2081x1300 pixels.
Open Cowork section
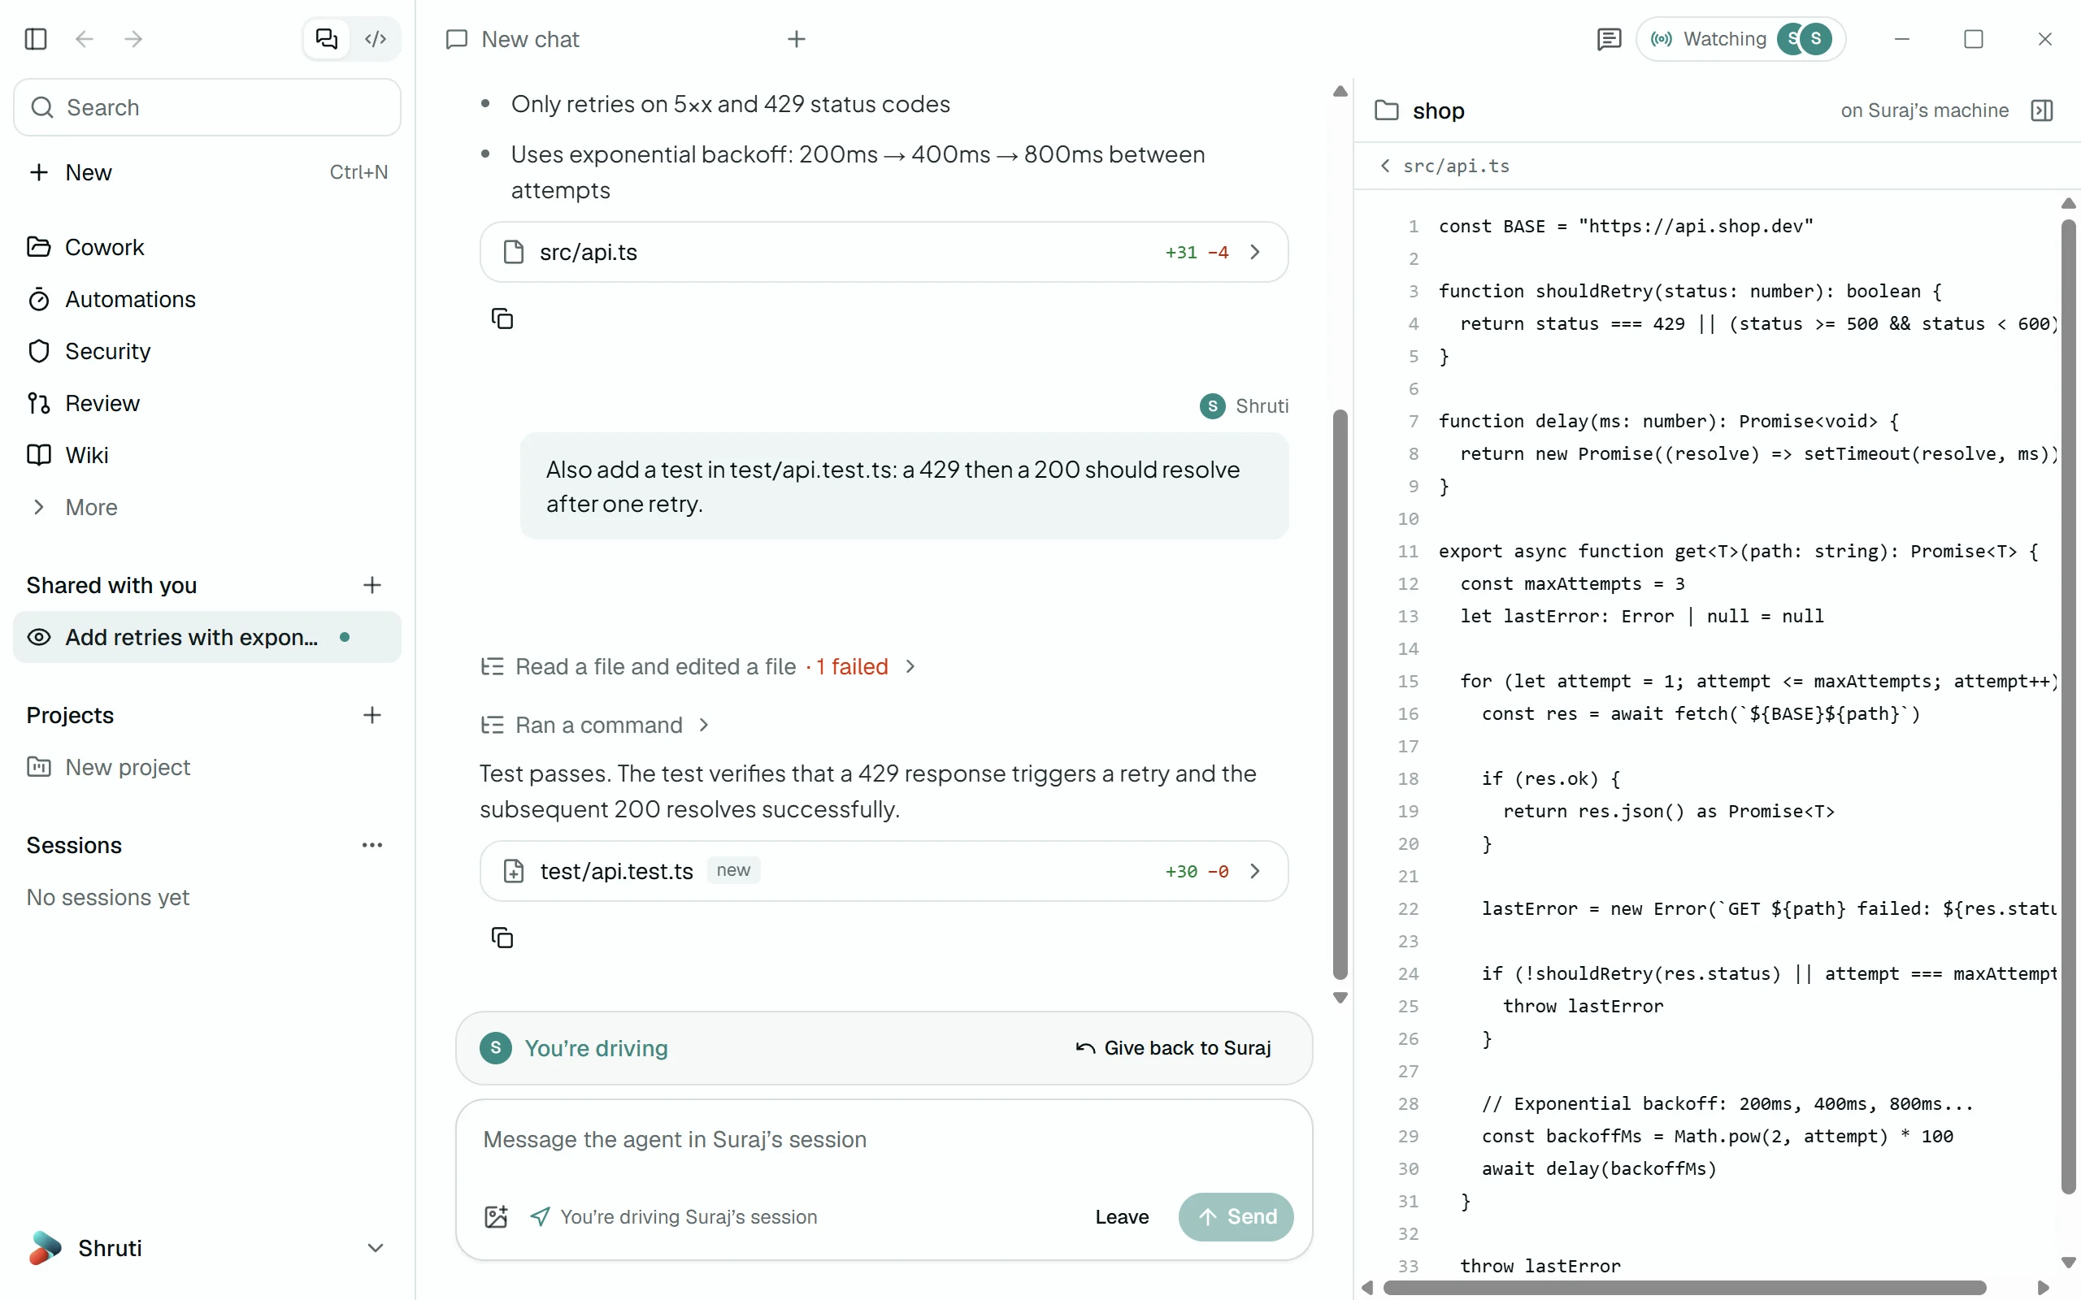point(207,247)
